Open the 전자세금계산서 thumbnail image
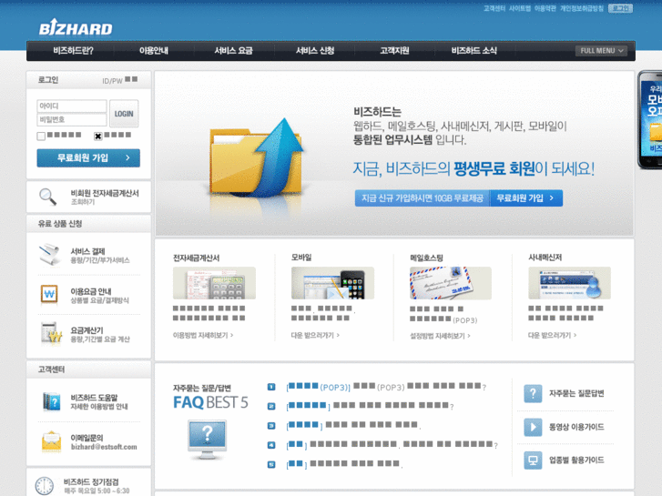 (214, 283)
